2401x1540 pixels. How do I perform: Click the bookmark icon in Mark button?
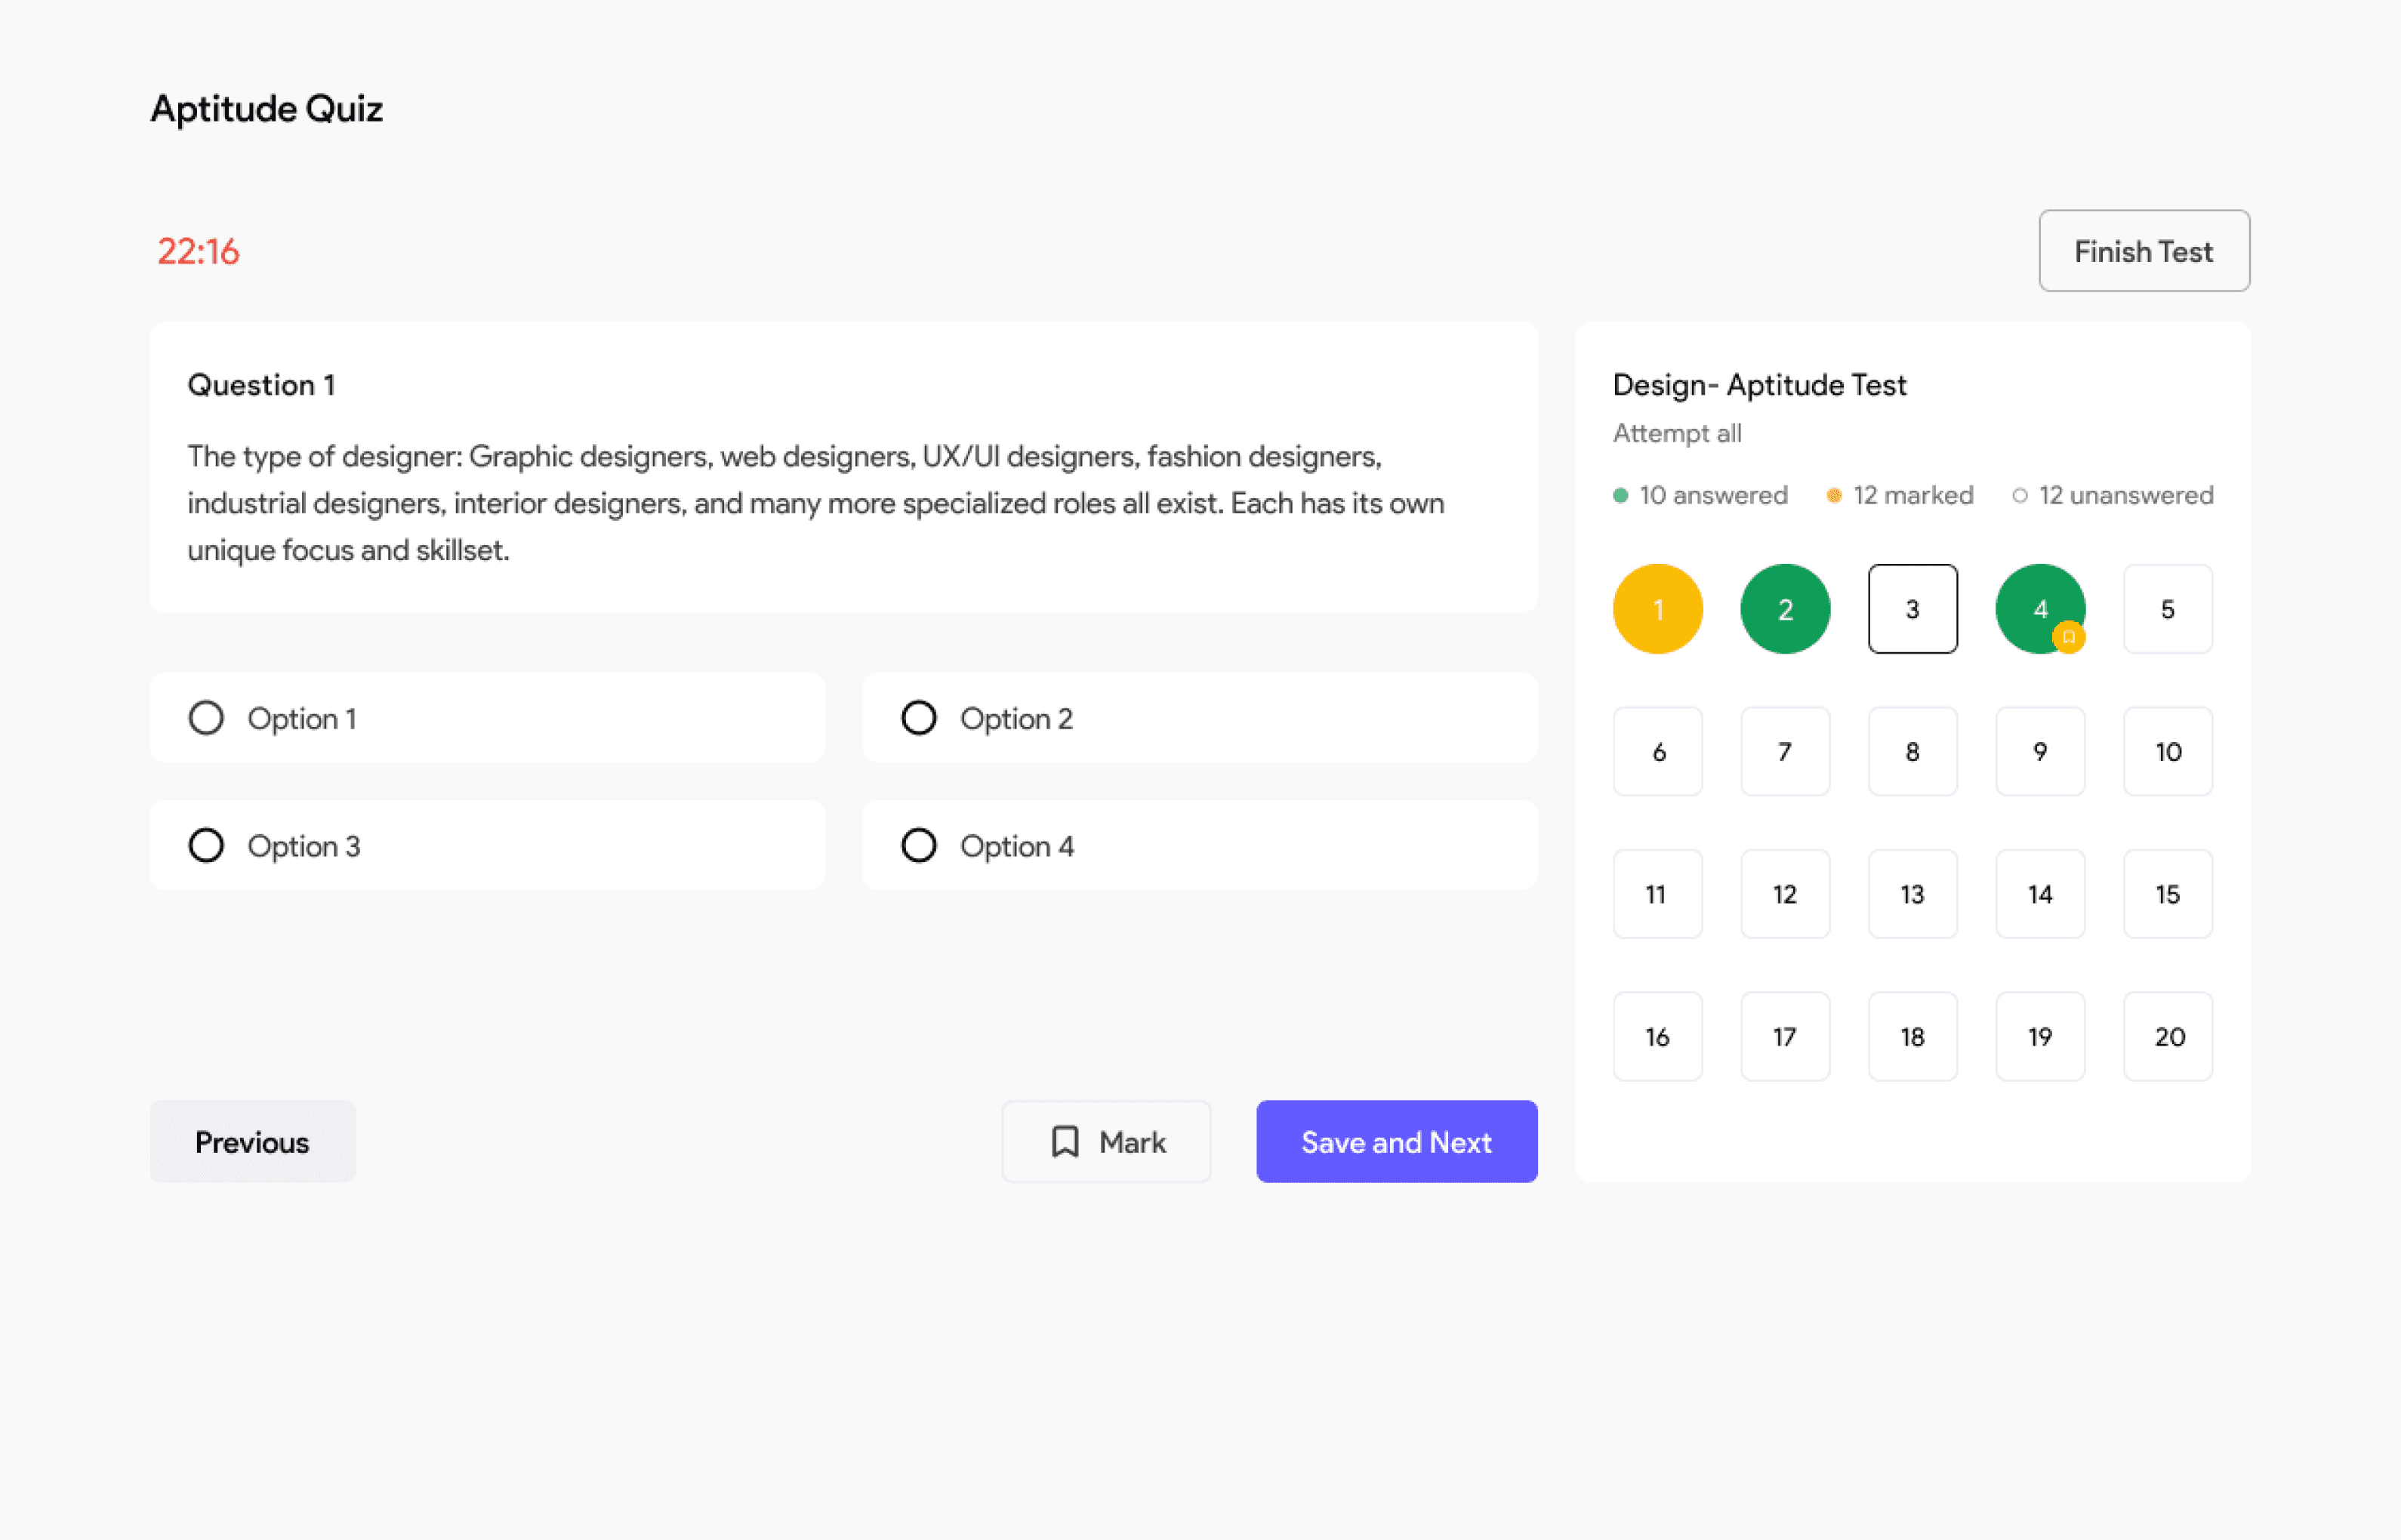pyautogui.click(x=1065, y=1141)
